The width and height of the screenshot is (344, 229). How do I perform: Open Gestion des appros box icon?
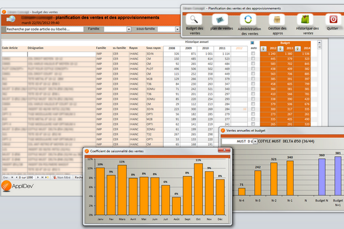(x=277, y=20)
